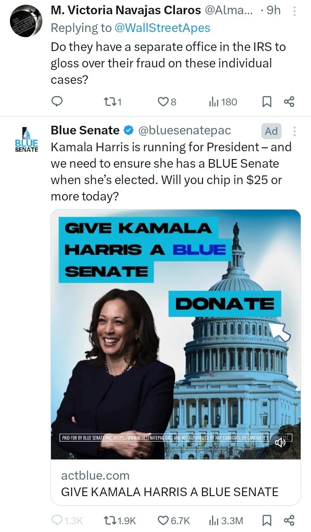This screenshot has width=311, height=532.
Task: Unmute the Blue Senate ad video
Action: [280, 443]
